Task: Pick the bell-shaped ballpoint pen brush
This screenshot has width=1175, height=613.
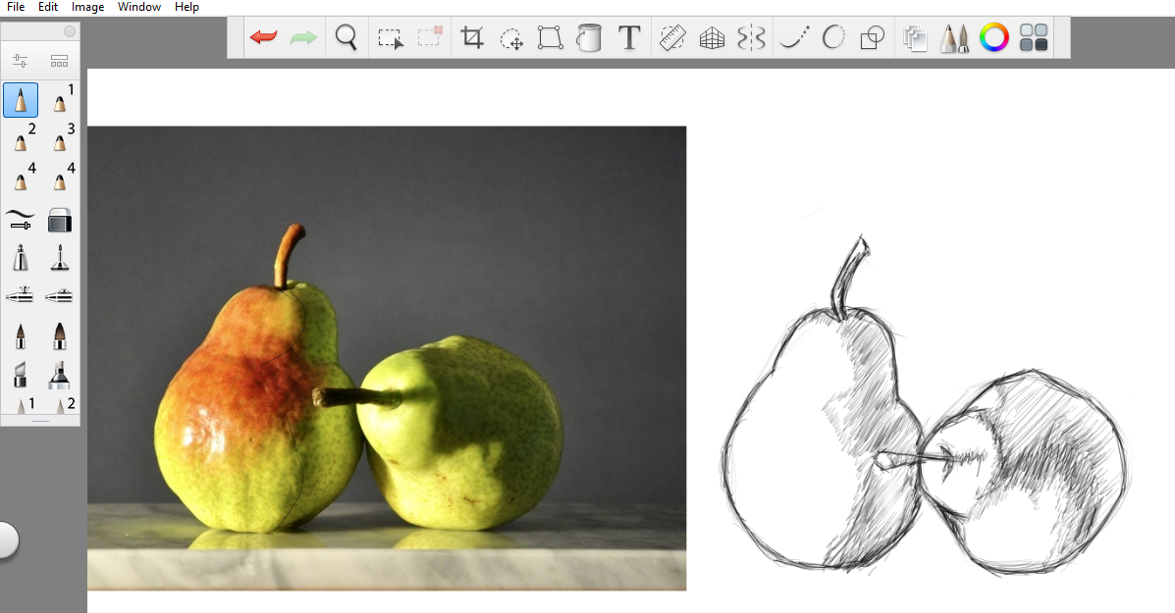Action: (x=21, y=258)
